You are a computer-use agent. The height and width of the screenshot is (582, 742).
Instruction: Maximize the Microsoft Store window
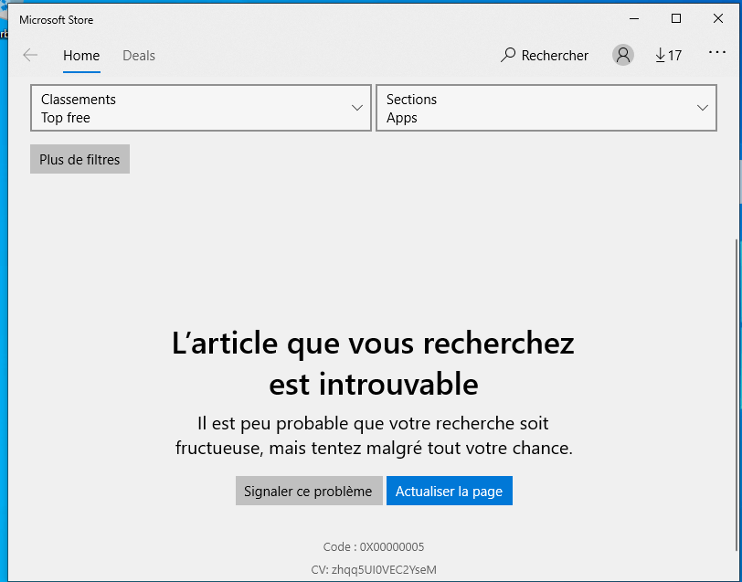[x=676, y=19]
